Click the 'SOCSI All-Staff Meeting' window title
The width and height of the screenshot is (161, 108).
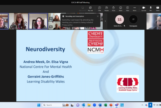pos(80,2)
